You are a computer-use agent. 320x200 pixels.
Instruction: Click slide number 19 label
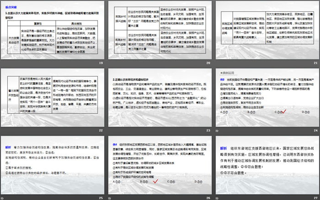(x=101, y=63)
